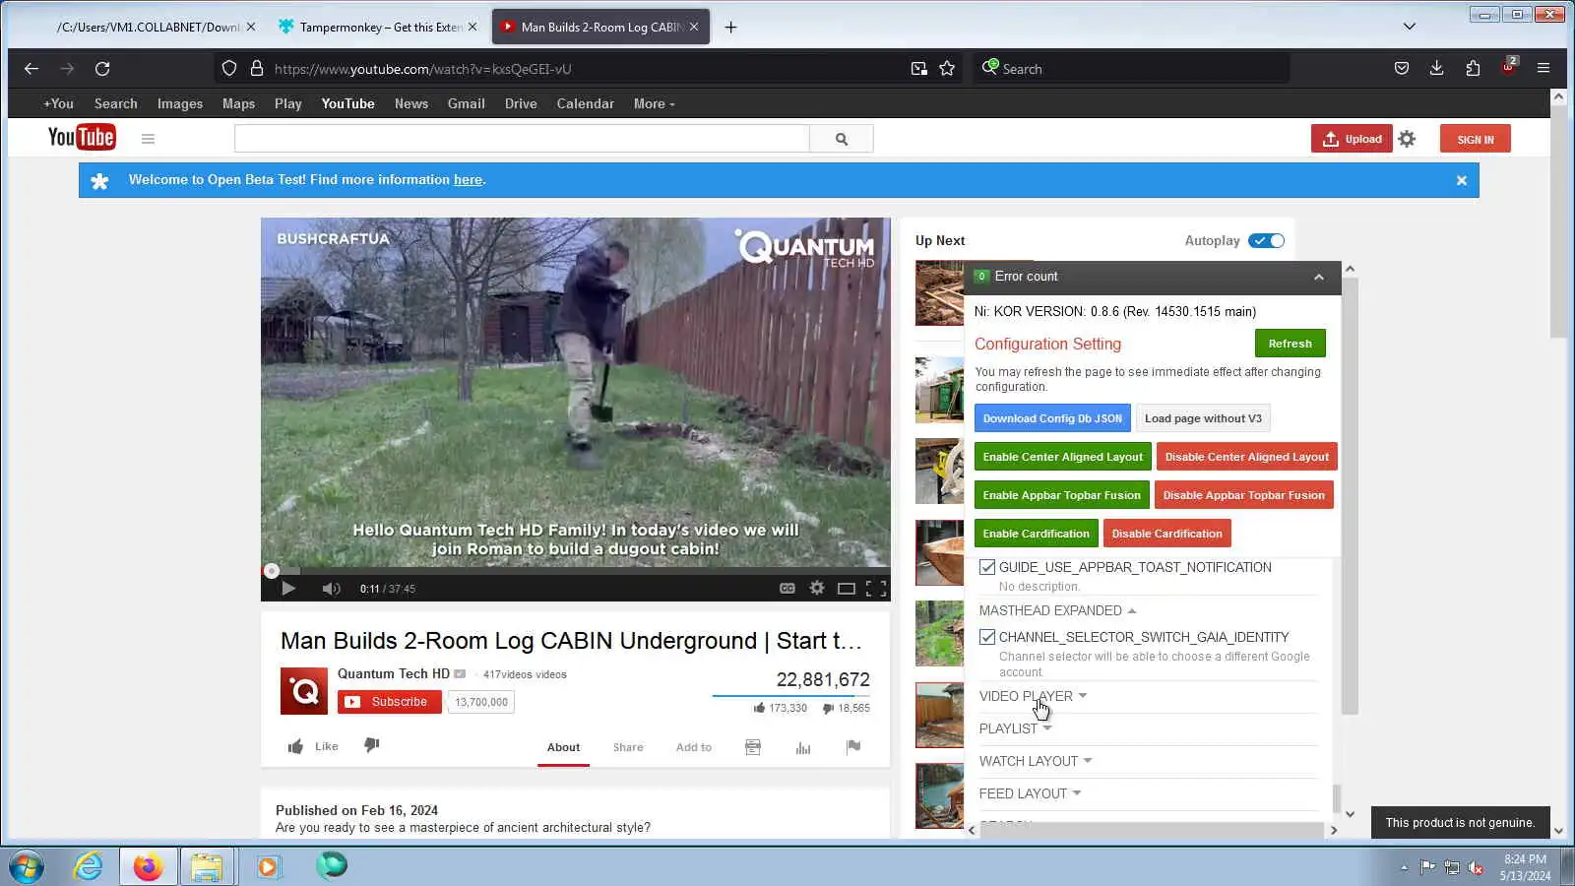Click the green Refresh button
The height and width of the screenshot is (886, 1575).
[1291, 344]
